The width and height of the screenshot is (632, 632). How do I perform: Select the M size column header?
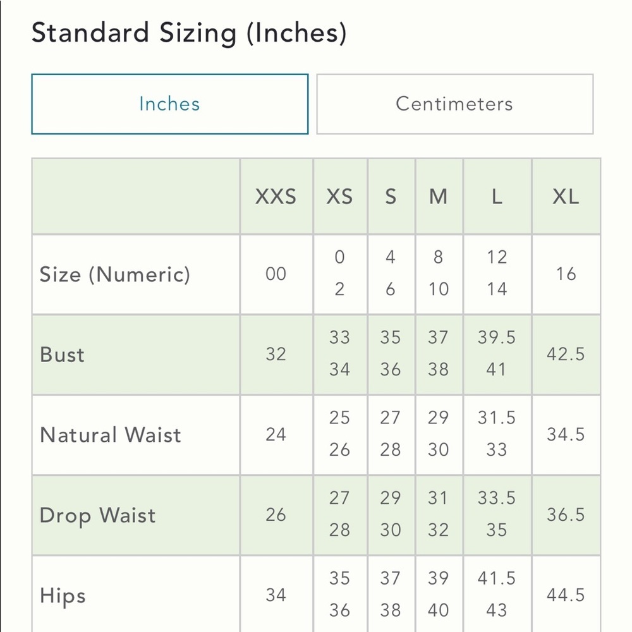(438, 197)
